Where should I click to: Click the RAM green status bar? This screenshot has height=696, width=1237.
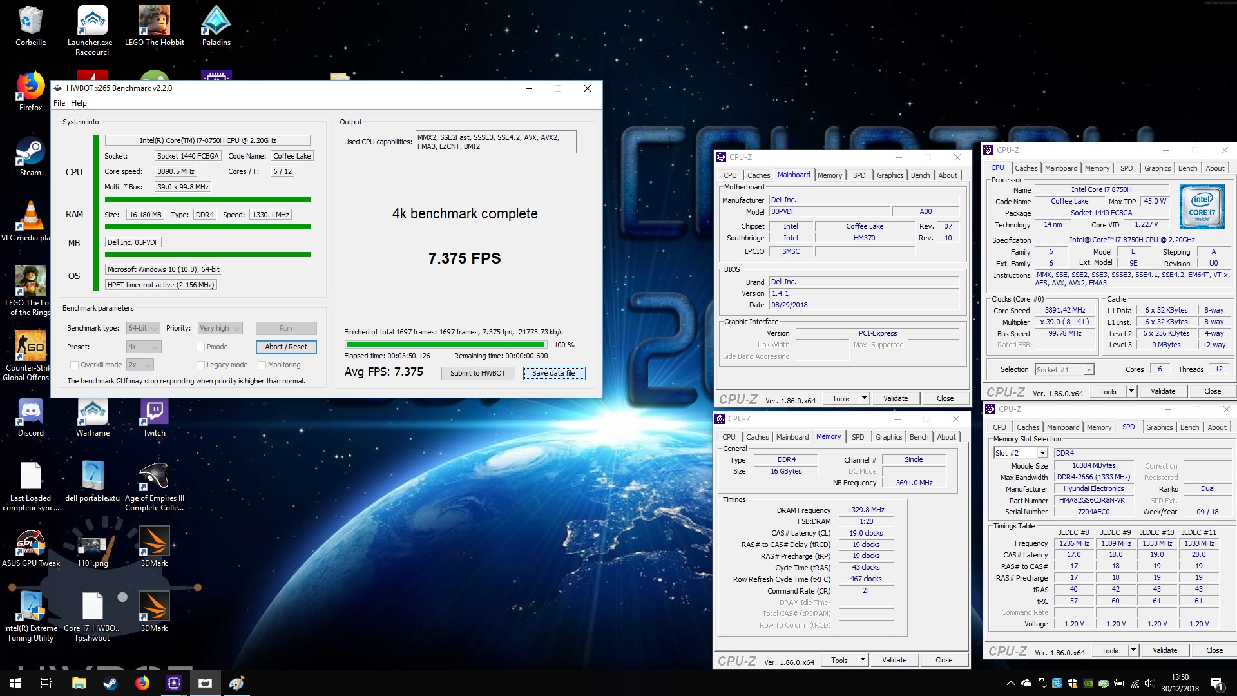point(207,227)
